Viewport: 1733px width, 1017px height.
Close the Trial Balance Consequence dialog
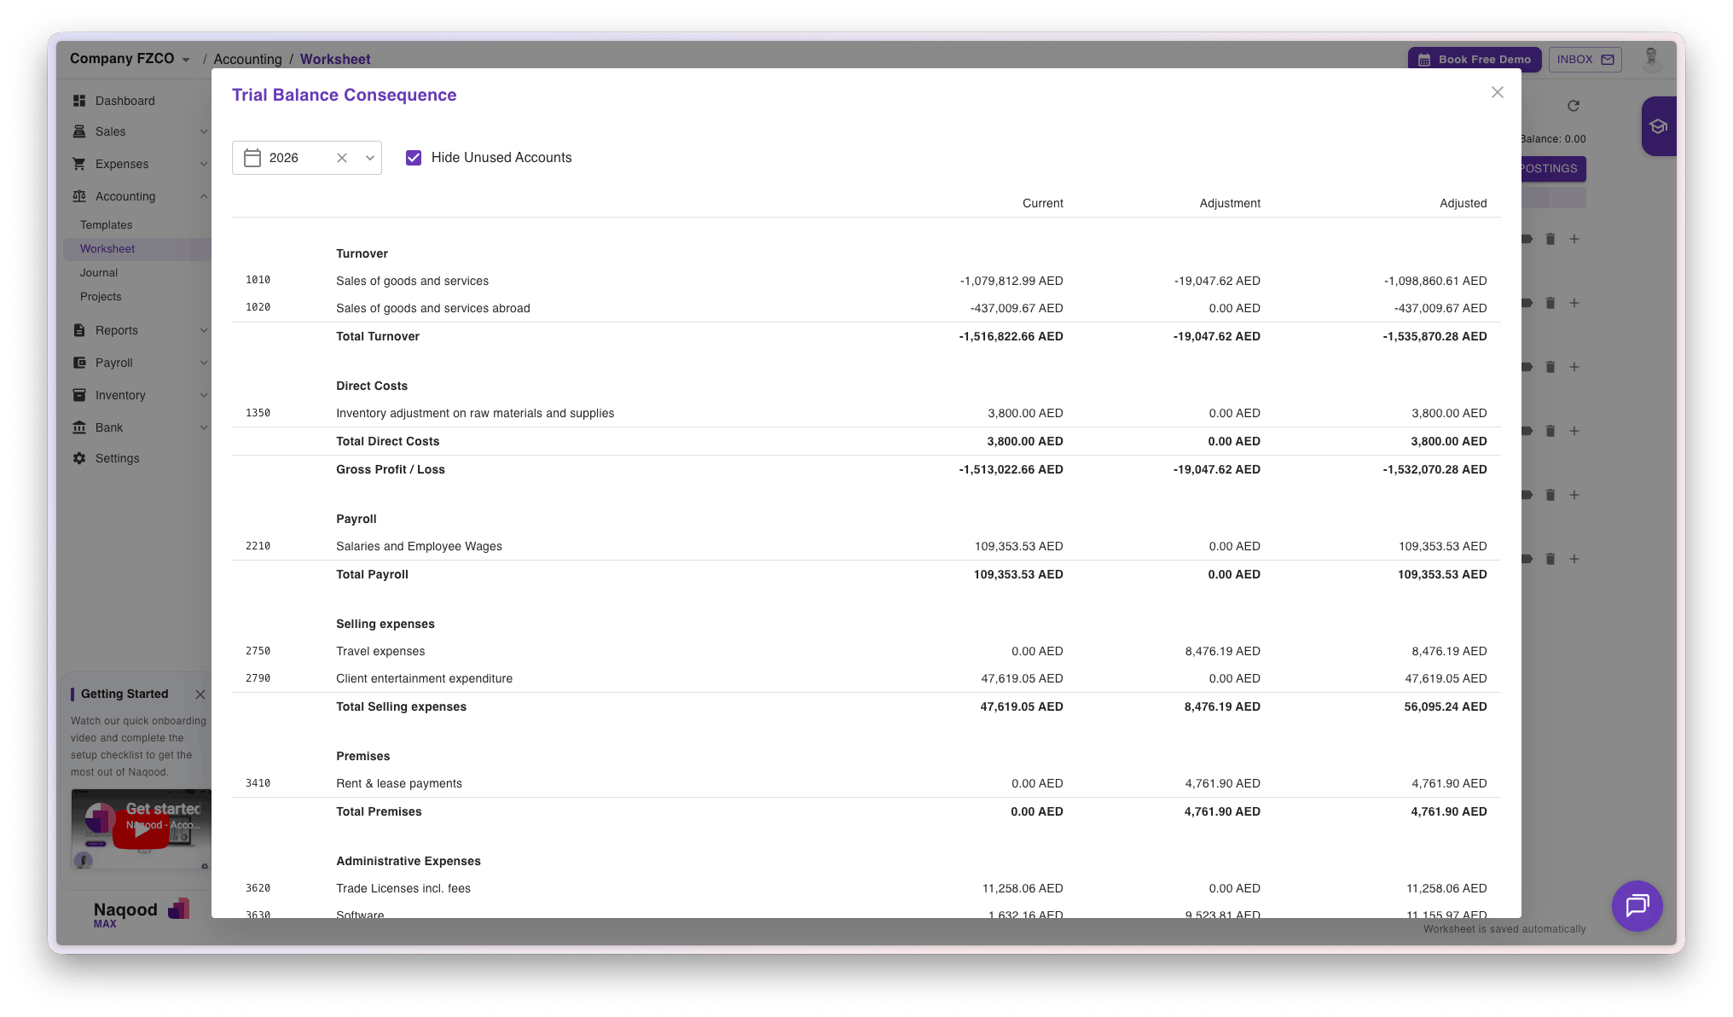(x=1497, y=92)
